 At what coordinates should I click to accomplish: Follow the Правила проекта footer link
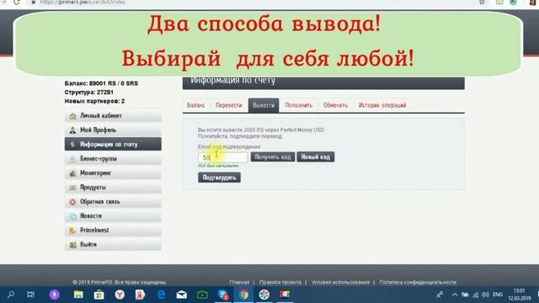[x=280, y=283]
